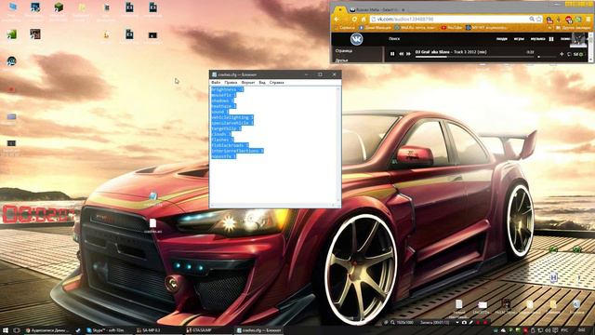Open the MY-HIT bookmark in bookmarks bar
Viewport: 595px width, 335px height.
pos(486,28)
